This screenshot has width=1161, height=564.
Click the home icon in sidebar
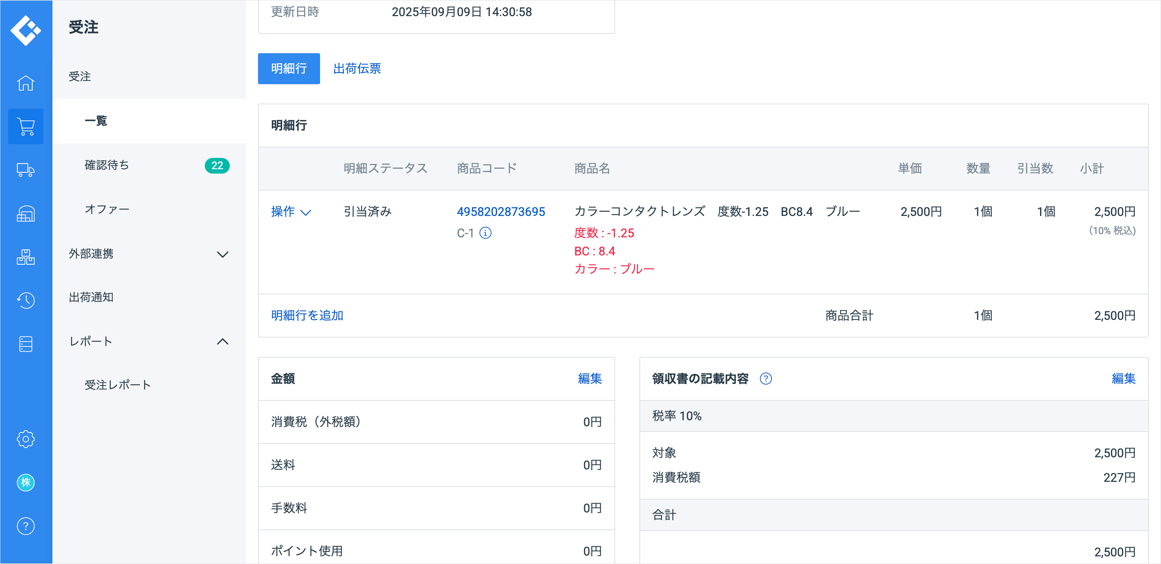click(x=26, y=83)
